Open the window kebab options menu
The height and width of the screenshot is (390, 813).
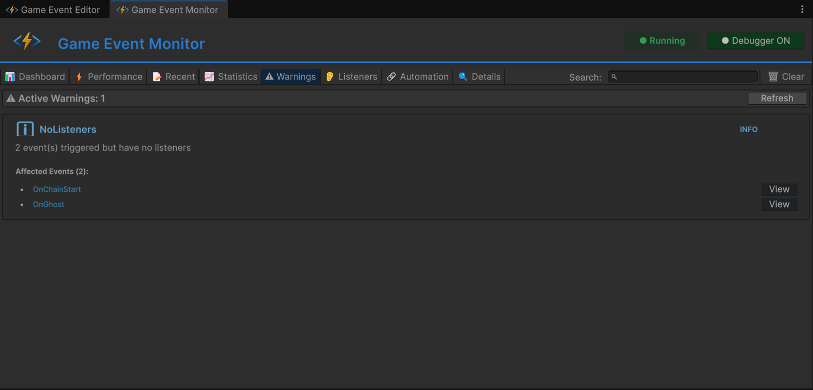(x=802, y=9)
